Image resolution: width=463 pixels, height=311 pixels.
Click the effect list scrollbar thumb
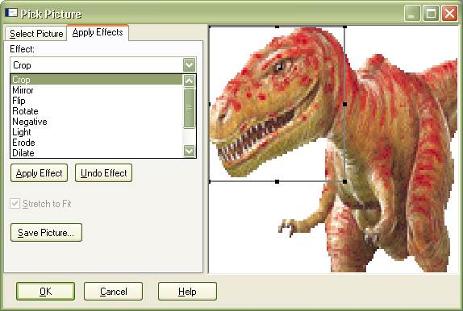click(189, 108)
